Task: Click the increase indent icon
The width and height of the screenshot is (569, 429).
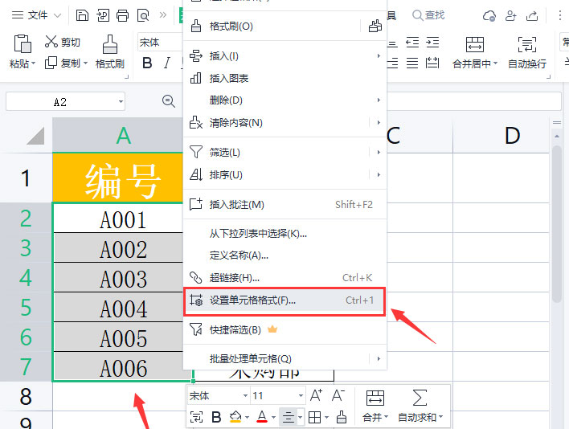Action: pyautogui.click(x=432, y=43)
